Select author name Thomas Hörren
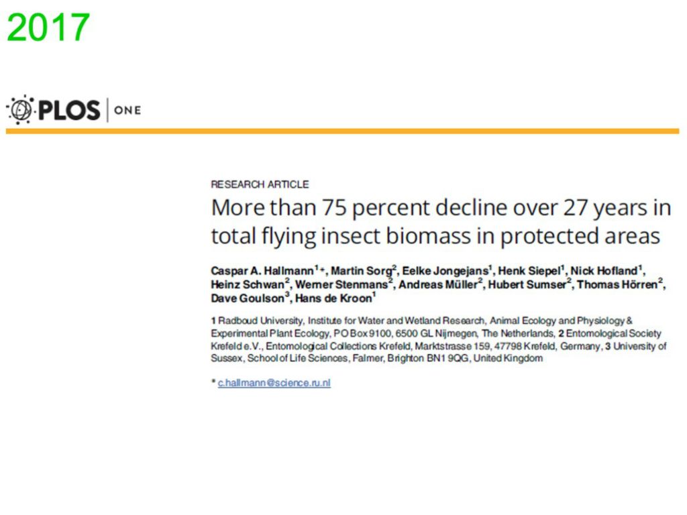Viewport: 687px width, 515px height. pos(617,284)
